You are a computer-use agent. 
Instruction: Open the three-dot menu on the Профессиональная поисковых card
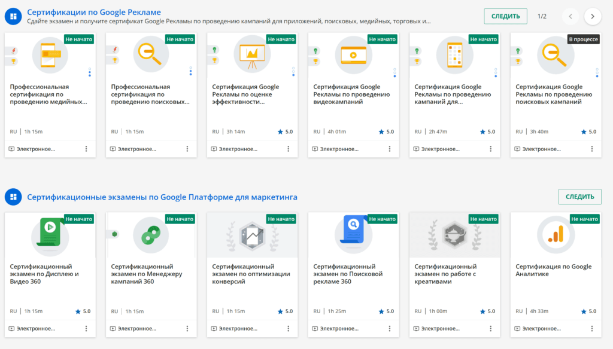coord(187,149)
